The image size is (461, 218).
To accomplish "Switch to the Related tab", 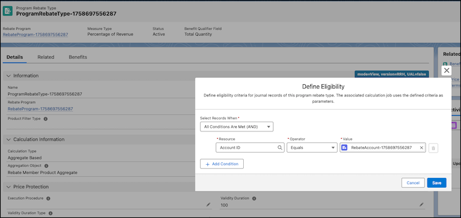I will (46, 57).
